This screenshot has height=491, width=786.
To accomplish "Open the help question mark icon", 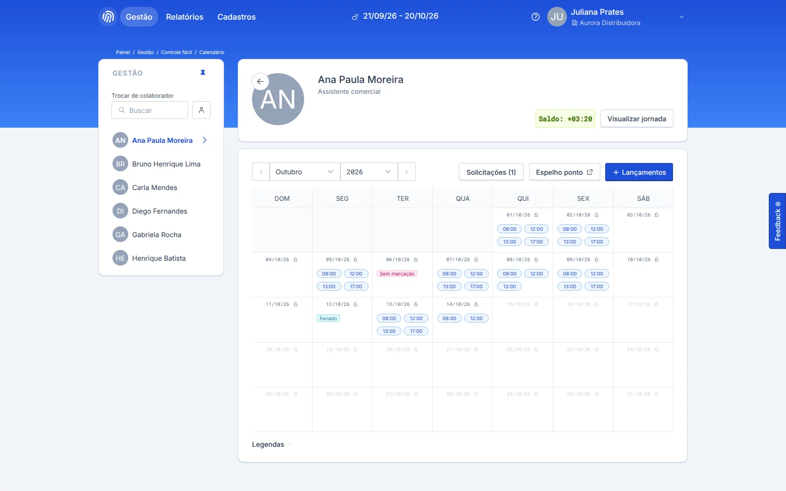I will 535,17.
